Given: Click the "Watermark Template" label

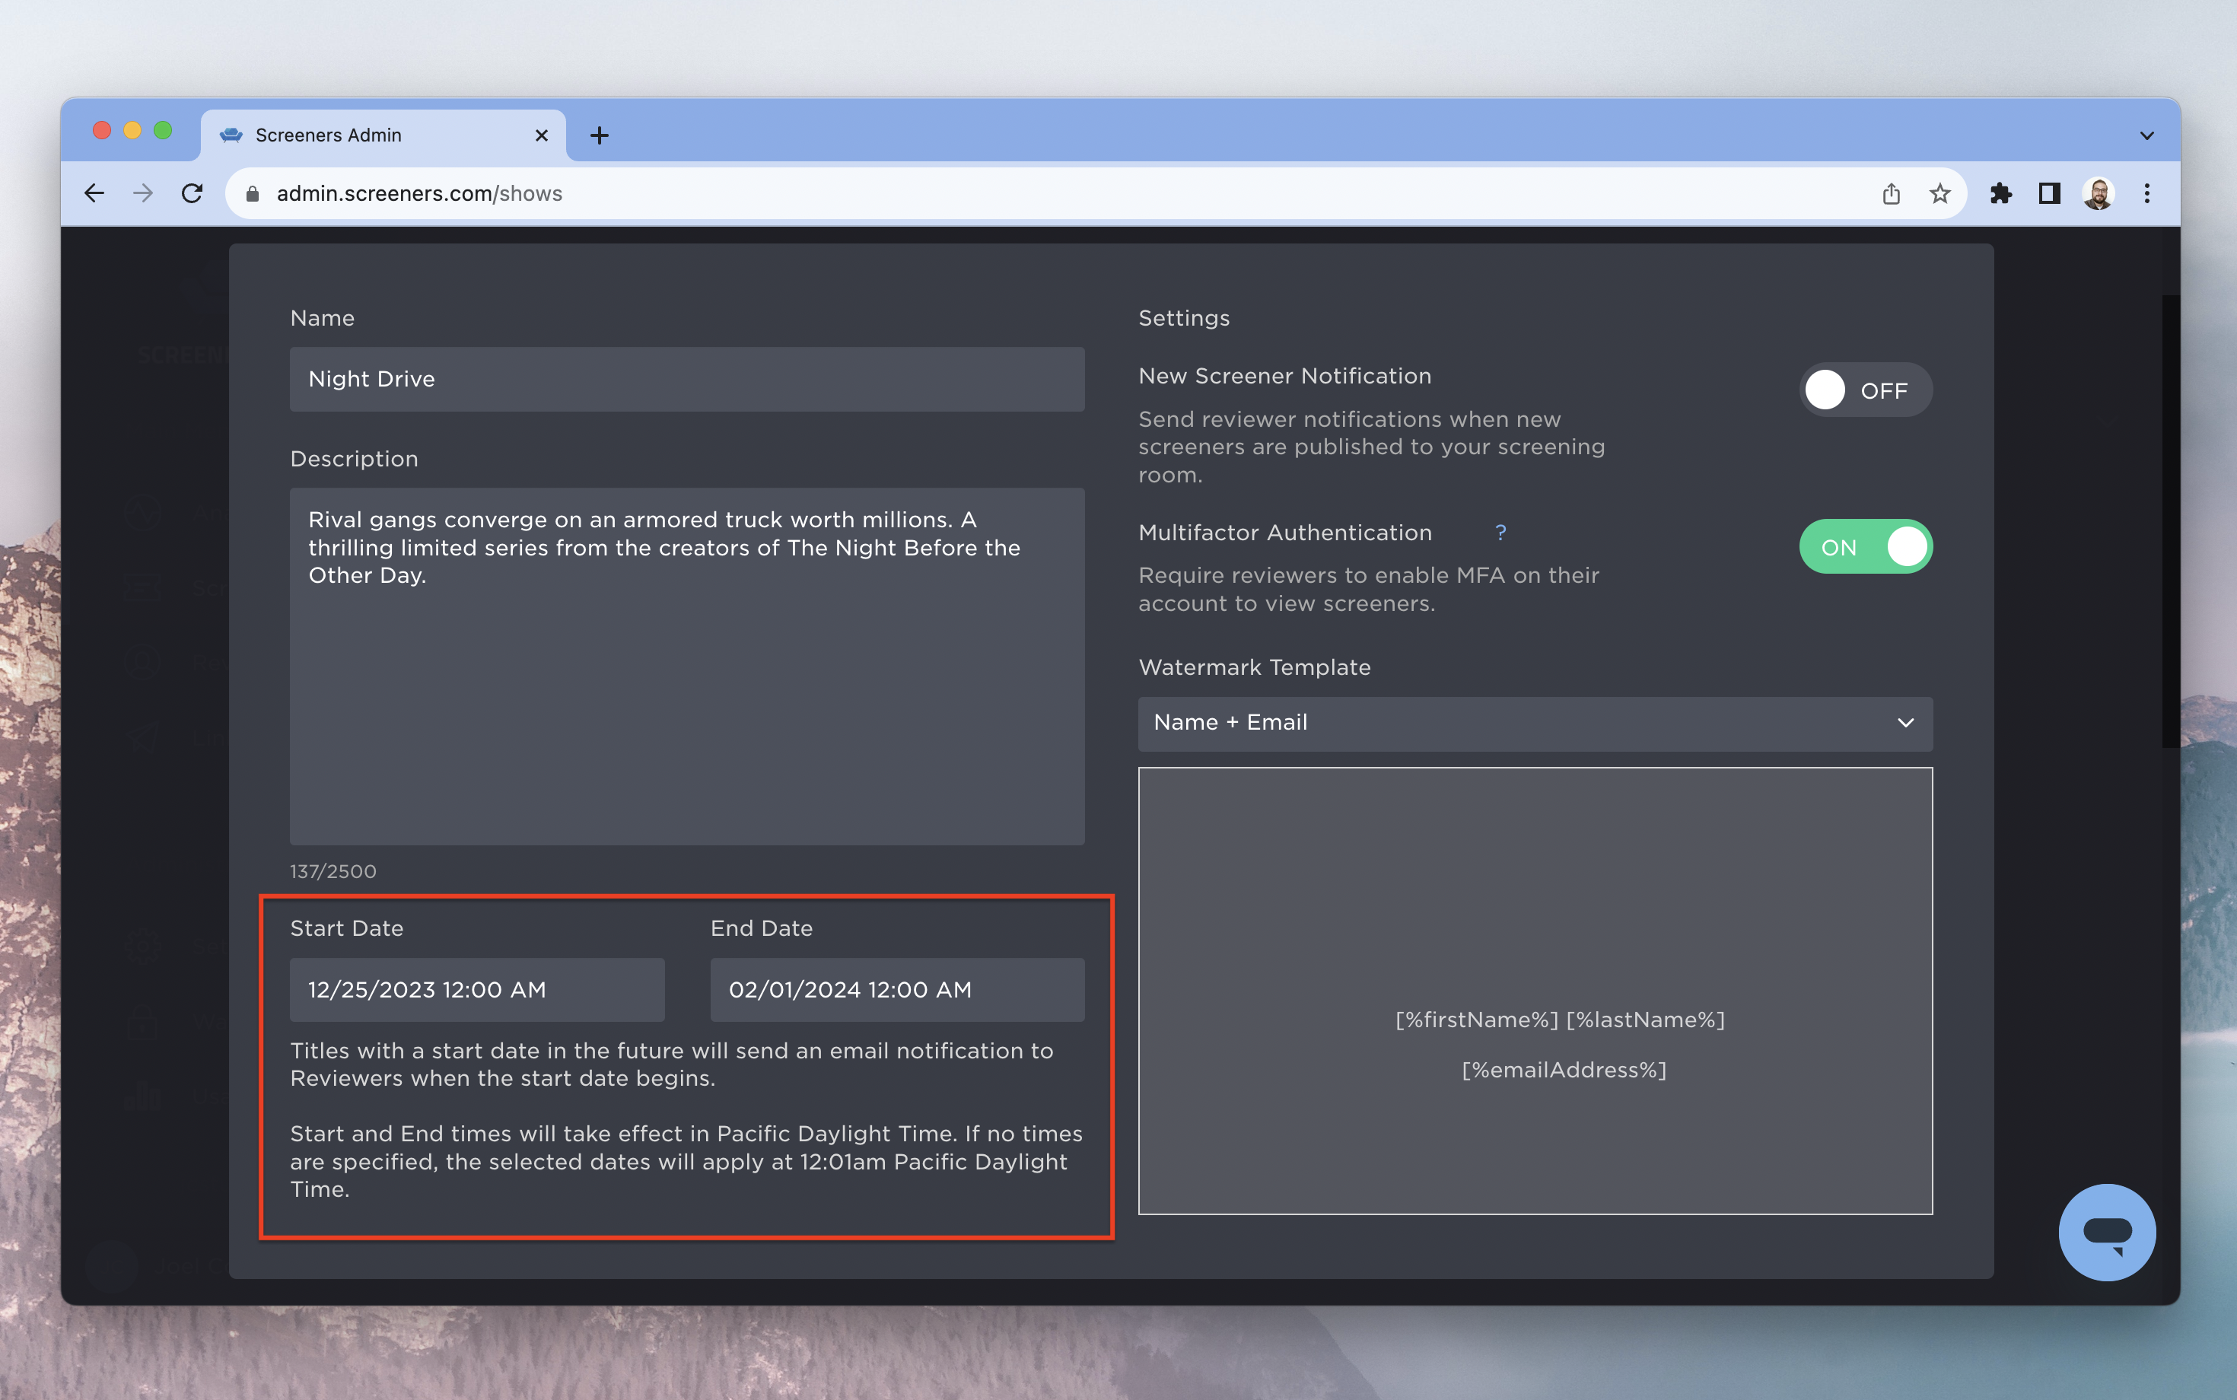Looking at the screenshot, I should click(1254, 667).
